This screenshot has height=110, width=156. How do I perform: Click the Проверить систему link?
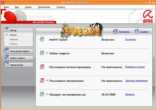135,67
